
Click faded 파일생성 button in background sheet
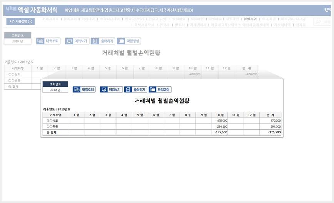pos(129,41)
